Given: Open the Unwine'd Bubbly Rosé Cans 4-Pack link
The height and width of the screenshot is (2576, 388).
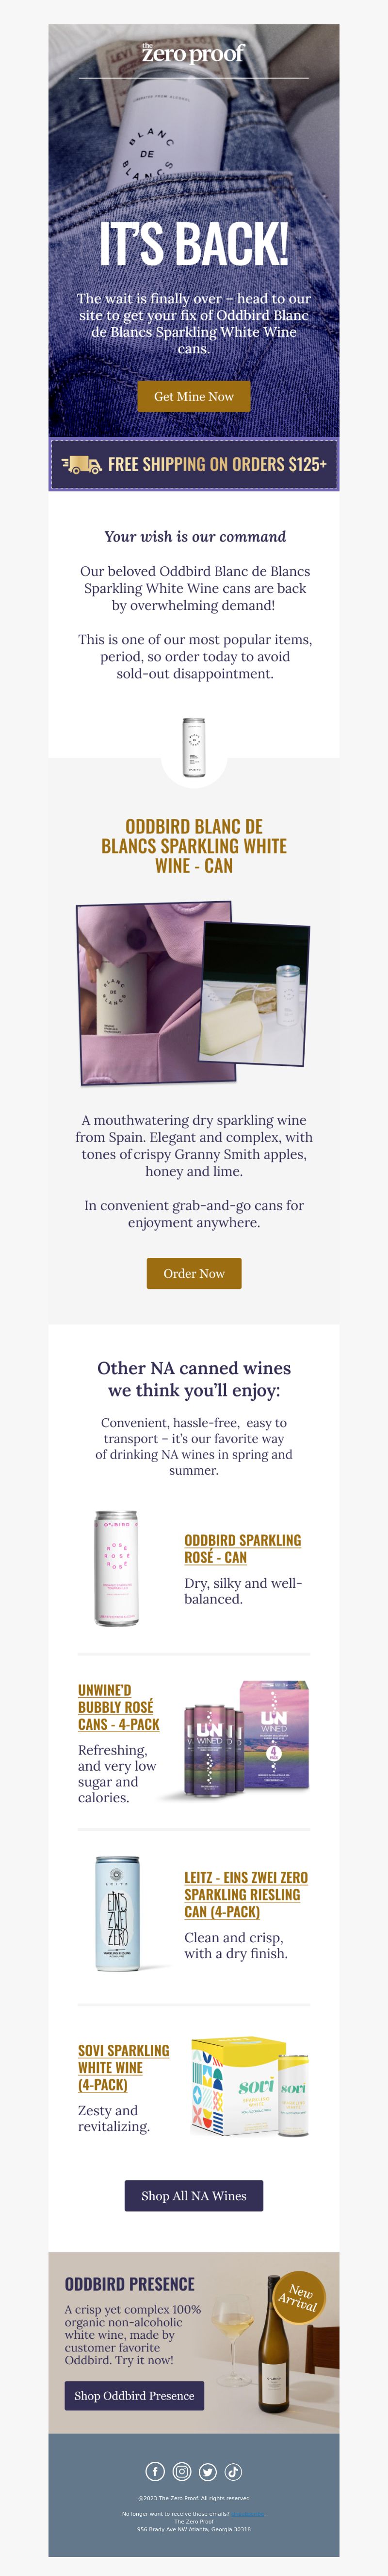Looking at the screenshot, I should coord(119,1707).
